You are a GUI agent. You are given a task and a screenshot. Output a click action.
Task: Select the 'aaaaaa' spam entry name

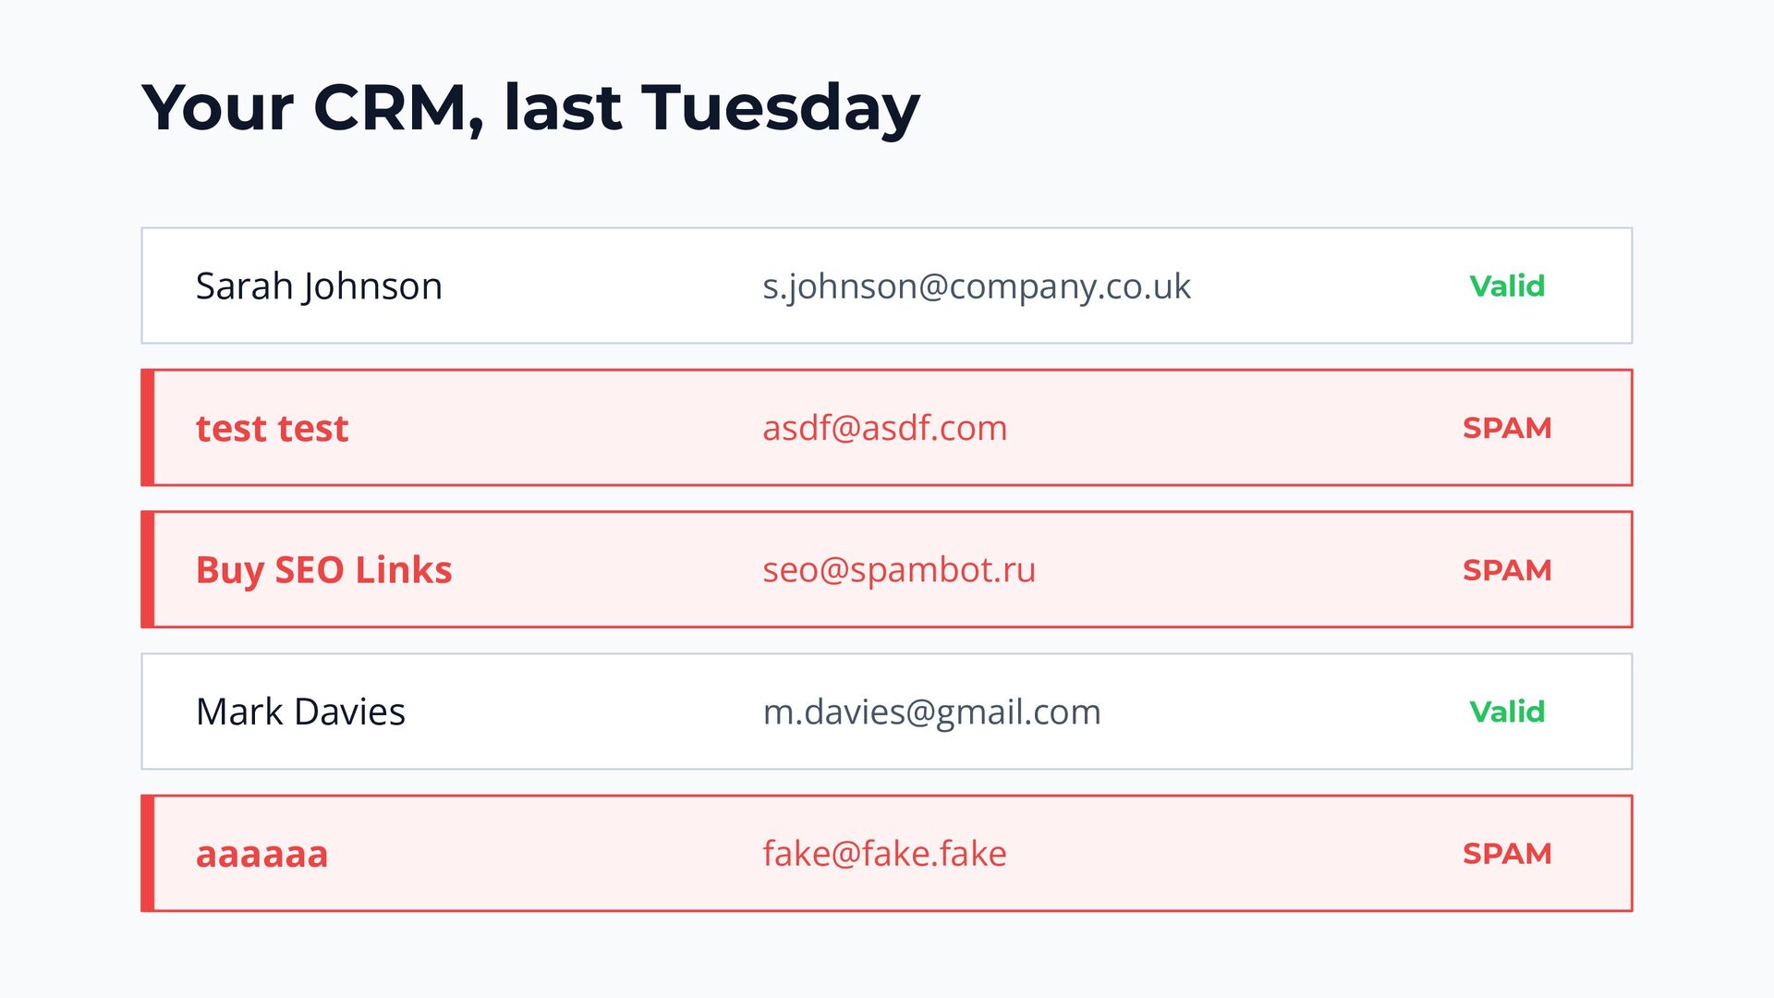tap(261, 855)
